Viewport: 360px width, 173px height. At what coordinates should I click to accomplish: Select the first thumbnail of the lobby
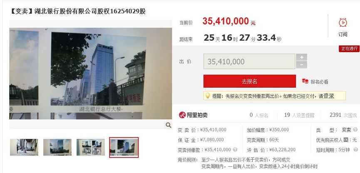pos(24,147)
